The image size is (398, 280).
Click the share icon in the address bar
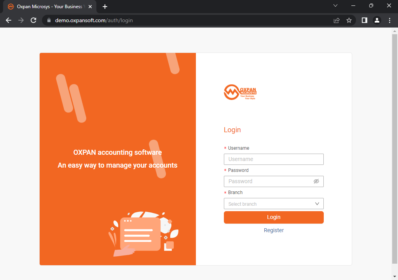[x=337, y=20]
